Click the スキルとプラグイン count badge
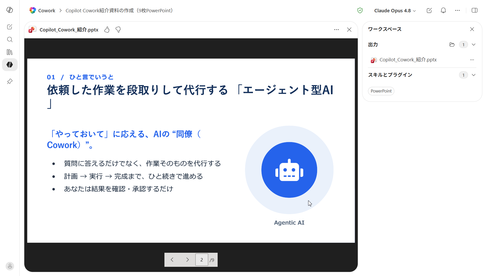The width and height of the screenshot is (491, 276). (x=463, y=75)
